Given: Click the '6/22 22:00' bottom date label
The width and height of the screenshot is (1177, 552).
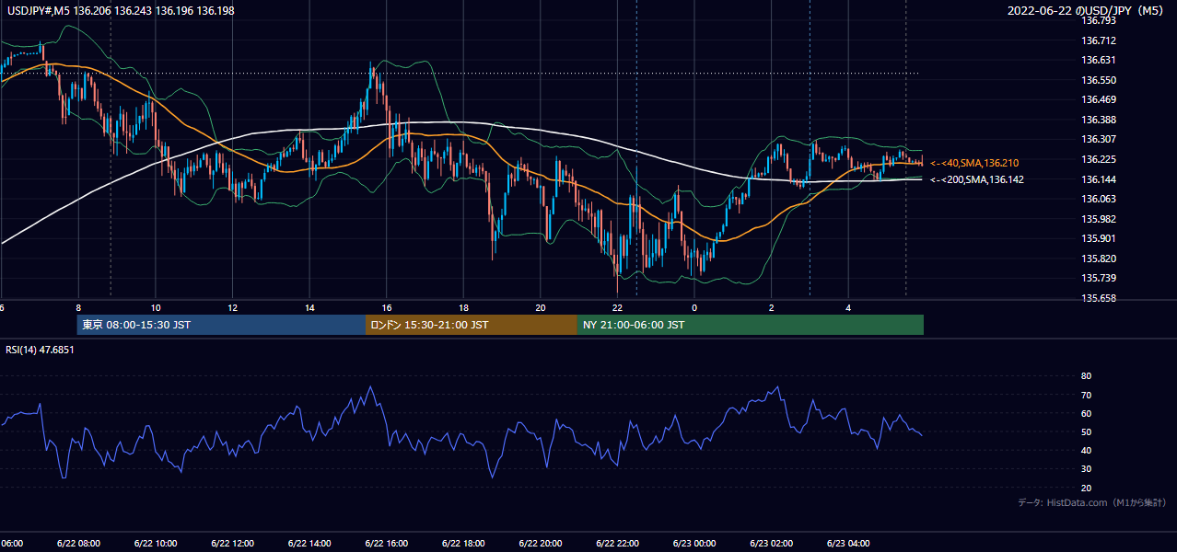Looking at the screenshot, I should click(x=617, y=543).
